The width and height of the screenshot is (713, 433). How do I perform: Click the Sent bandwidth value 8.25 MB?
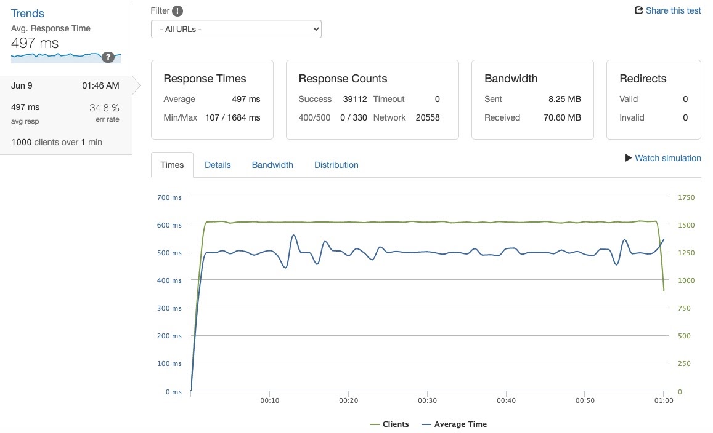tap(564, 99)
